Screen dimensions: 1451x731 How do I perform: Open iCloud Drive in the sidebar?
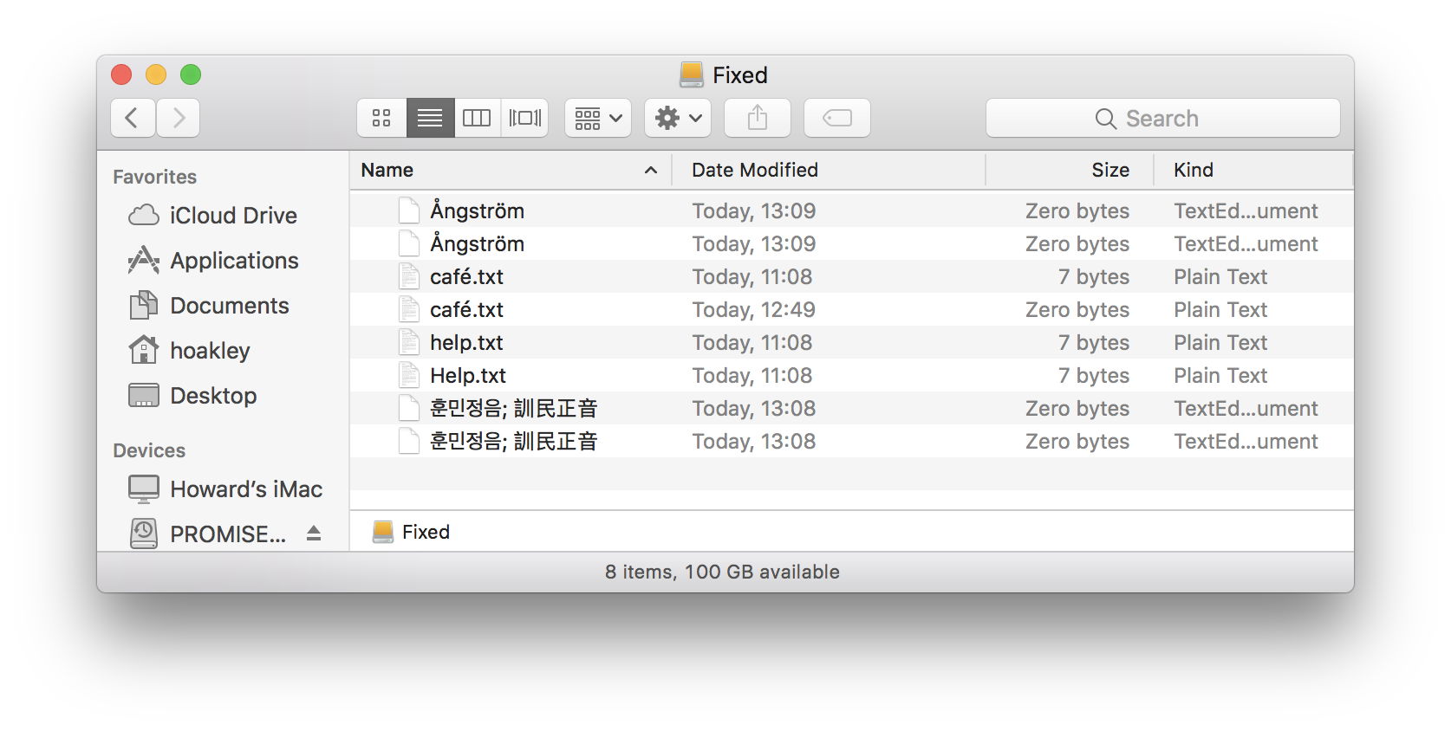(x=232, y=216)
